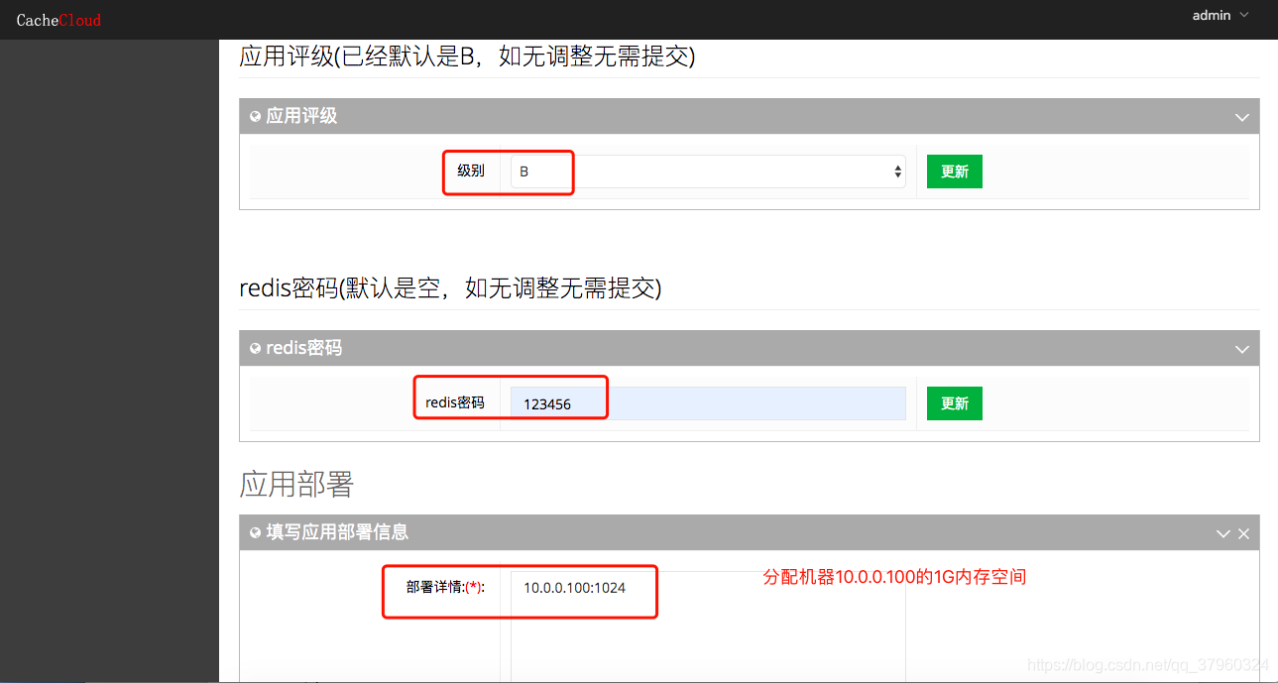Image resolution: width=1278 pixels, height=683 pixels.
Task: Collapse the redis密码 panel chevron
Action: tap(1241, 349)
